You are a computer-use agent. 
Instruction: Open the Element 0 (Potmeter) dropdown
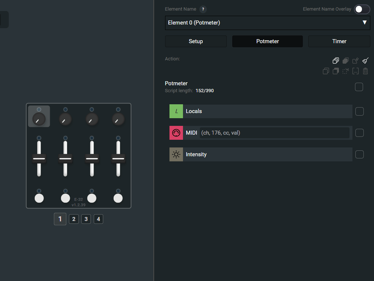(x=267, y=23)
